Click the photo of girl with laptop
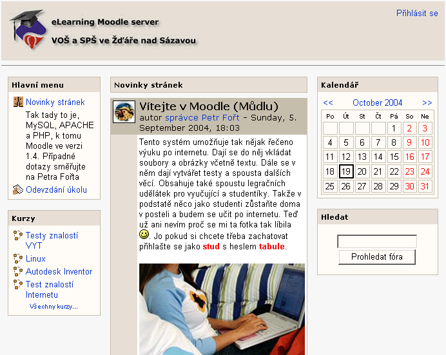The image size is (446, 355). point(222,309)
